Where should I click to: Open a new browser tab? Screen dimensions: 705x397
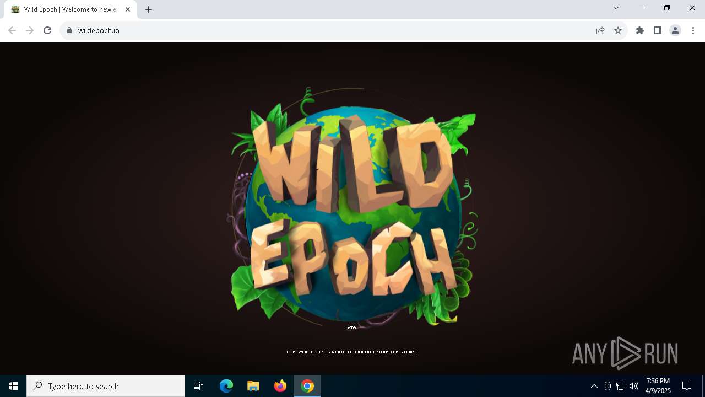coord(149,9)
